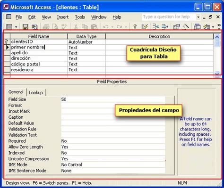
Task: Click the Input Mask property field
Action: (x=113, y=111)
